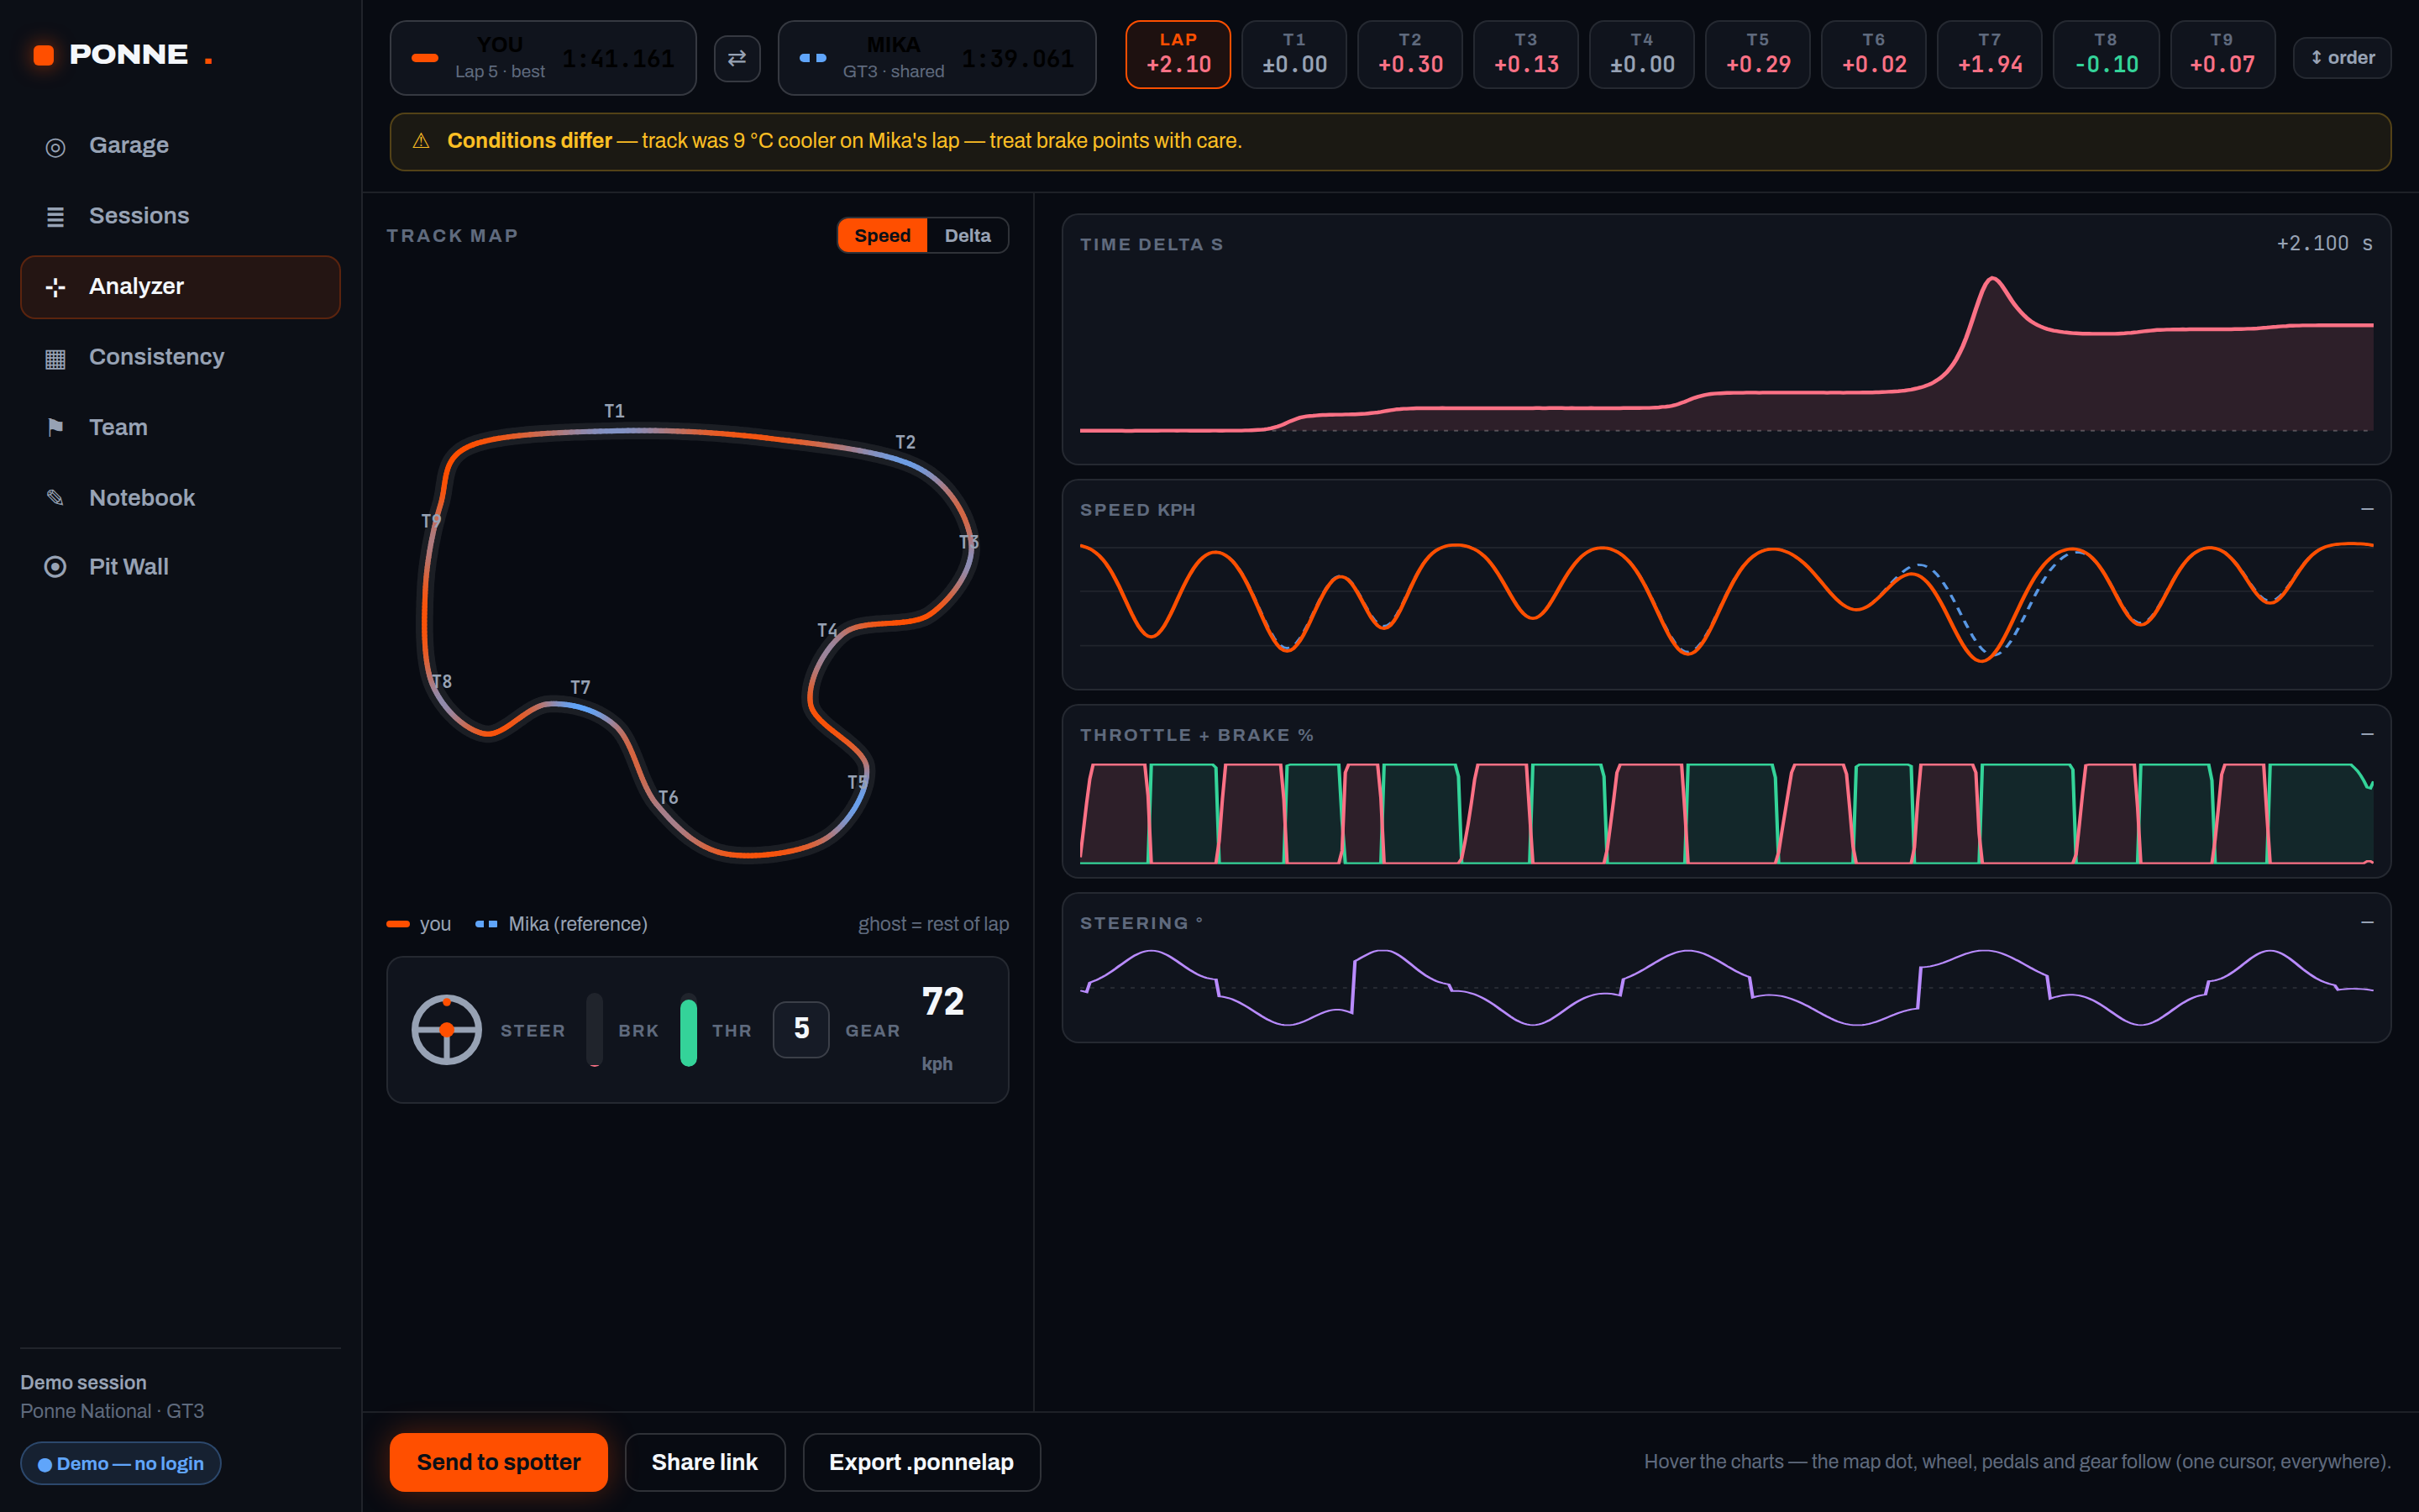Screen dimensions: 2419x1512
Task: Go to Pit Wall sidebar item
Action: pyautogui.click(x=180, y=567)
